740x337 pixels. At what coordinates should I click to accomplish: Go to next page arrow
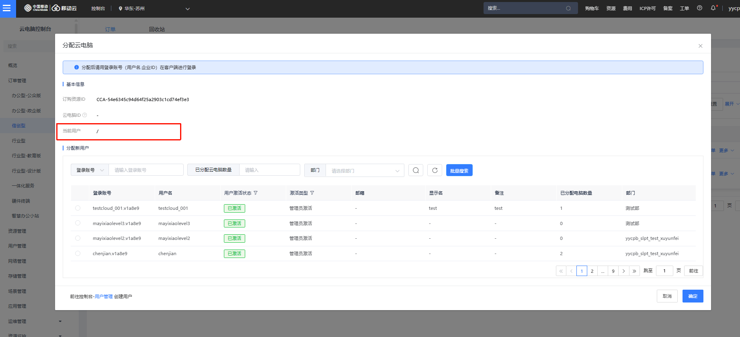623,271
